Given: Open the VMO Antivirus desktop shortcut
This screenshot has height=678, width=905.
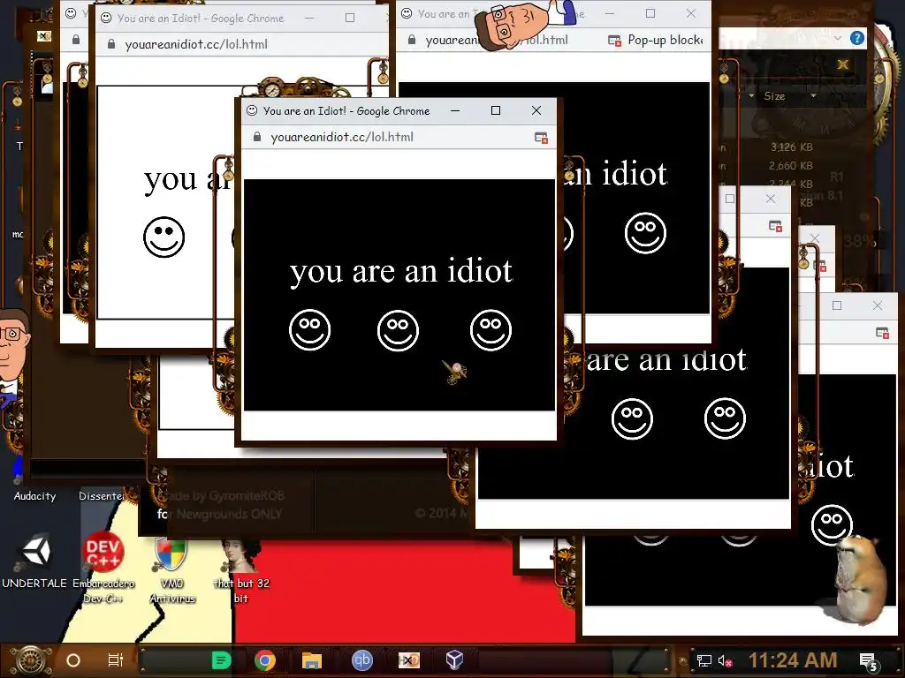Looking at the screenshot, I should pos(172,569).
